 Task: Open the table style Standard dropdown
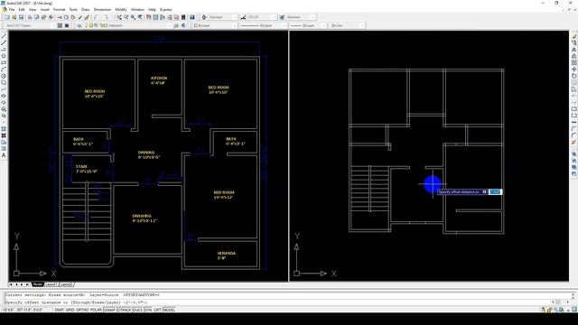click(x=301, y=17)
